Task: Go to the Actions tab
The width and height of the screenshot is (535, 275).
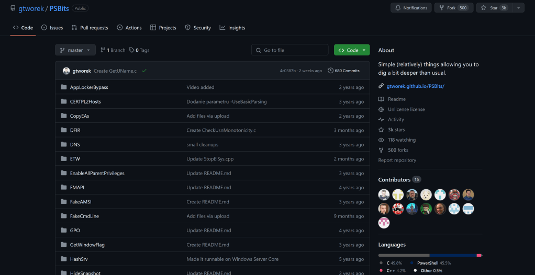Action: (x=129, y=28)
